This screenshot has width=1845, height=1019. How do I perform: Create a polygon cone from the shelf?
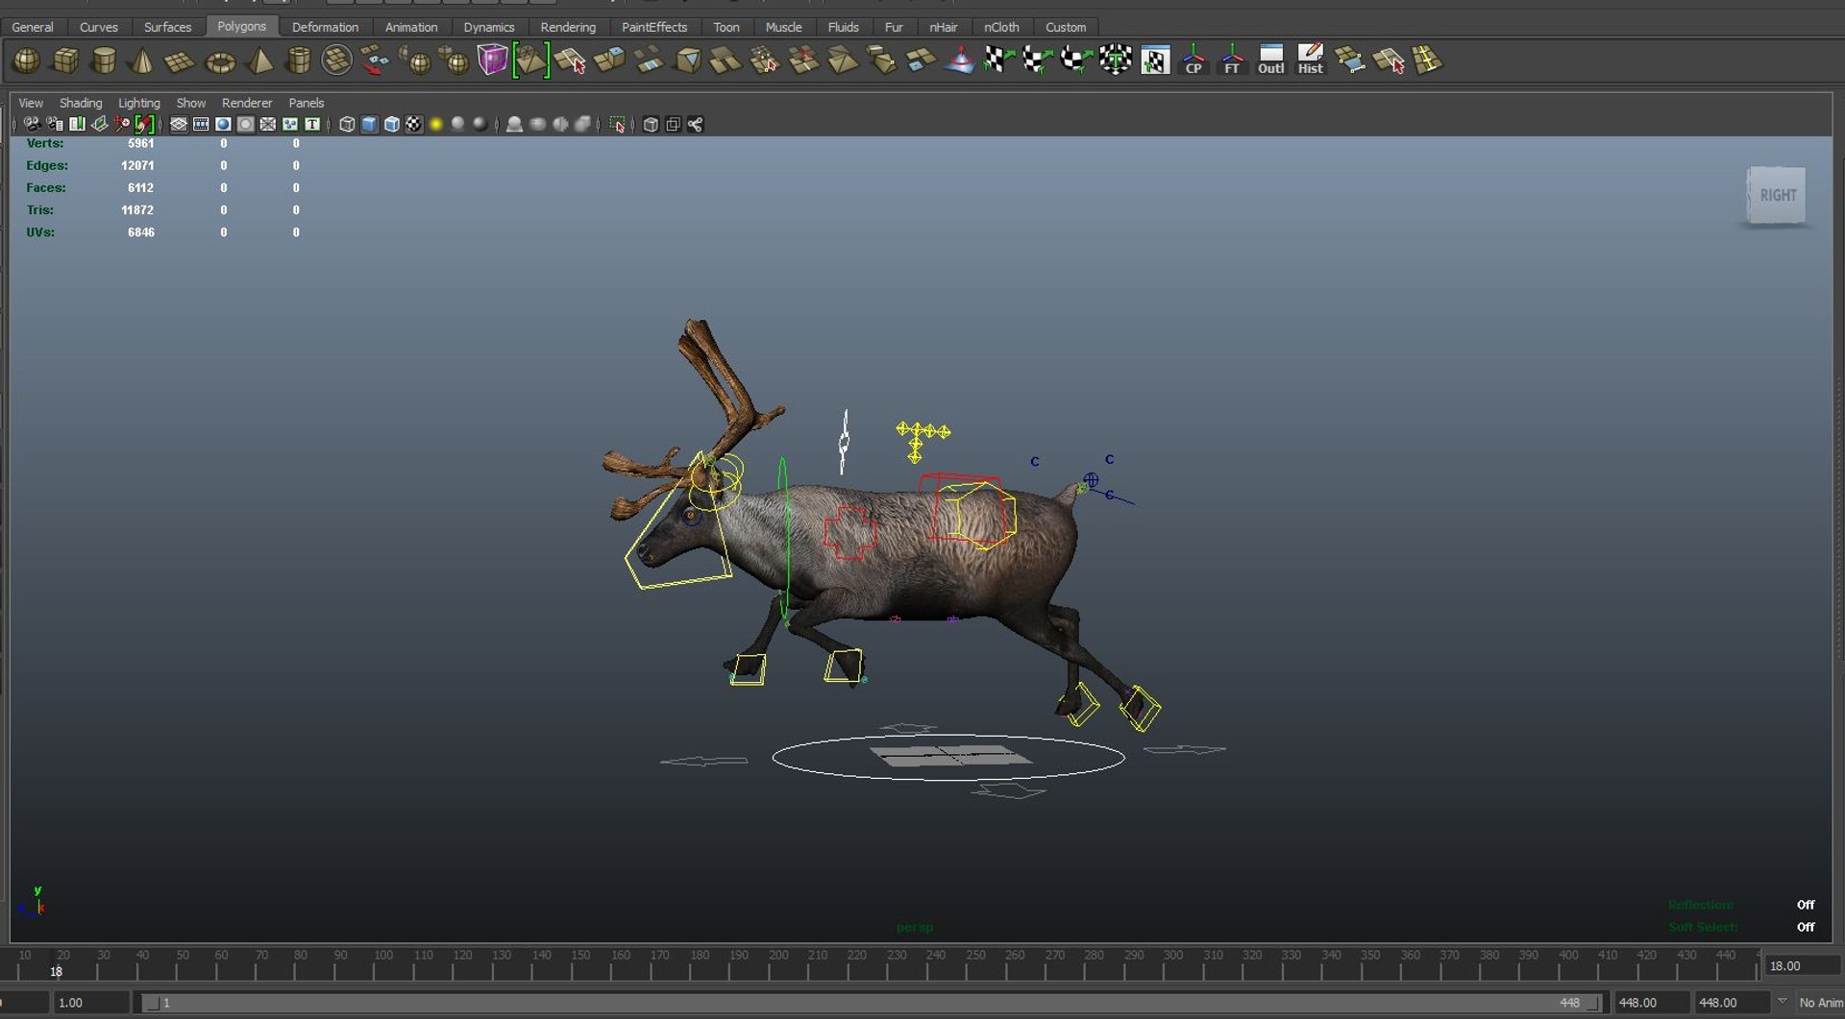coord(142,61)
